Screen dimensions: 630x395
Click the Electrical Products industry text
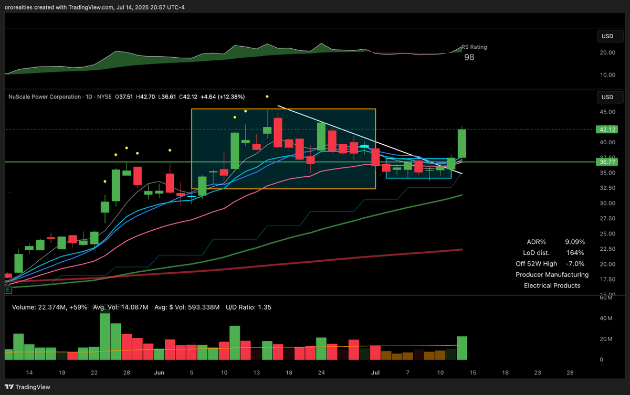(x=552, y=286)
